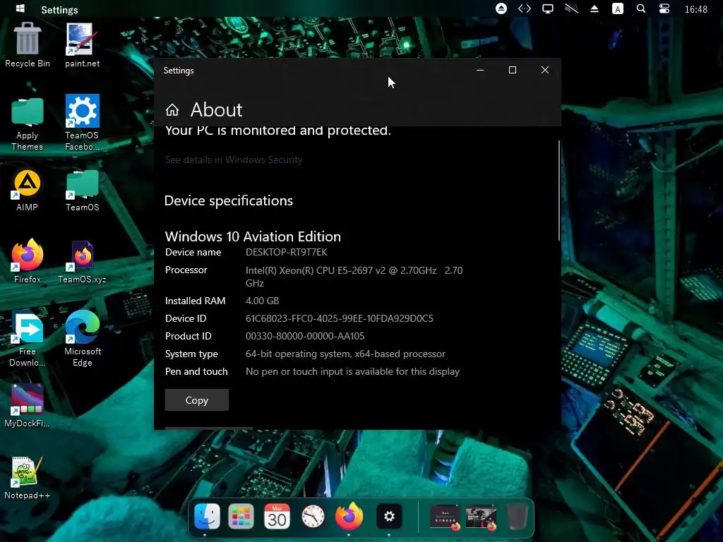This screenshot has width=723, height=542.
Task: Click the eject triangle icon in top bar
Action: pyautogui.click(x=594, y=8)
